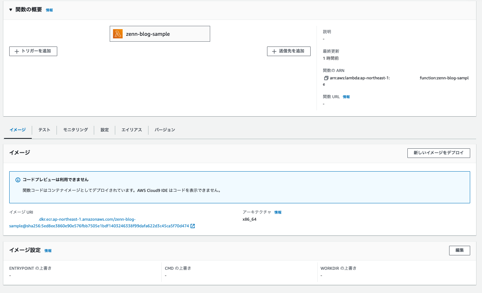The image size is (482, 293).
Task: Open the 設定 tab
Action: (x=105, y=130)
